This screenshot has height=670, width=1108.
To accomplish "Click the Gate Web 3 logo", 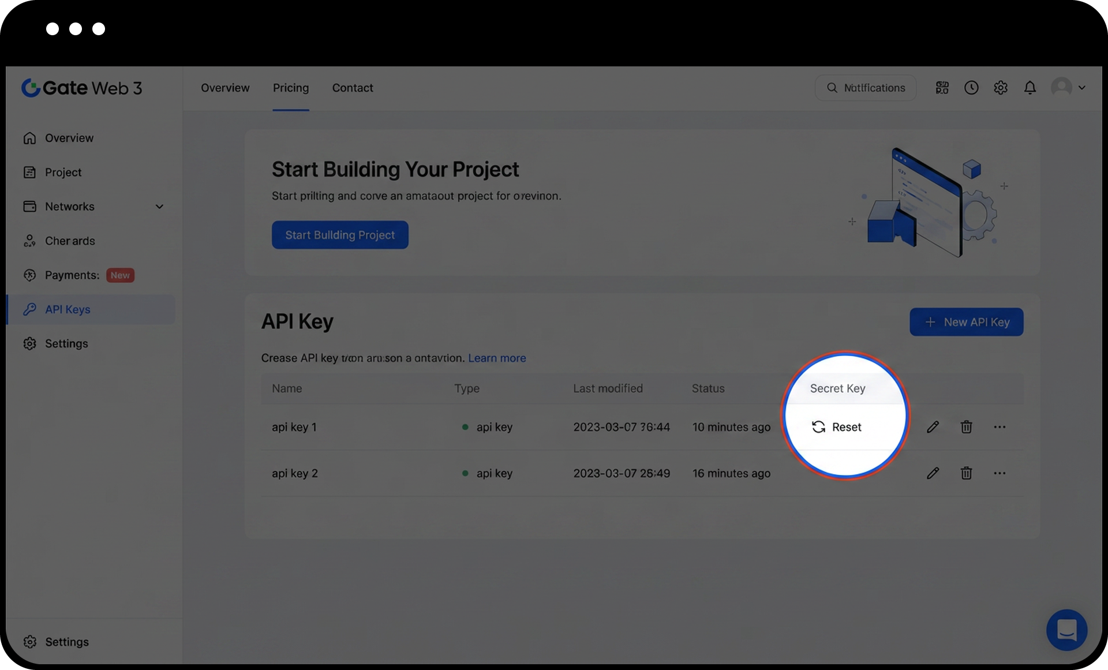I will pos(82,88).
